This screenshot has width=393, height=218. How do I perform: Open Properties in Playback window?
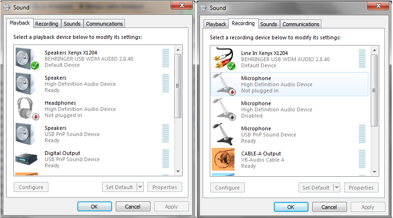pyautogui.click(x=165, y=187)
